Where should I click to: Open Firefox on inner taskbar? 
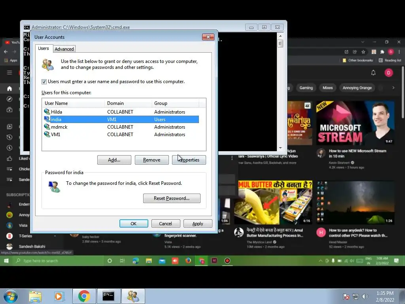pos(188,260)
